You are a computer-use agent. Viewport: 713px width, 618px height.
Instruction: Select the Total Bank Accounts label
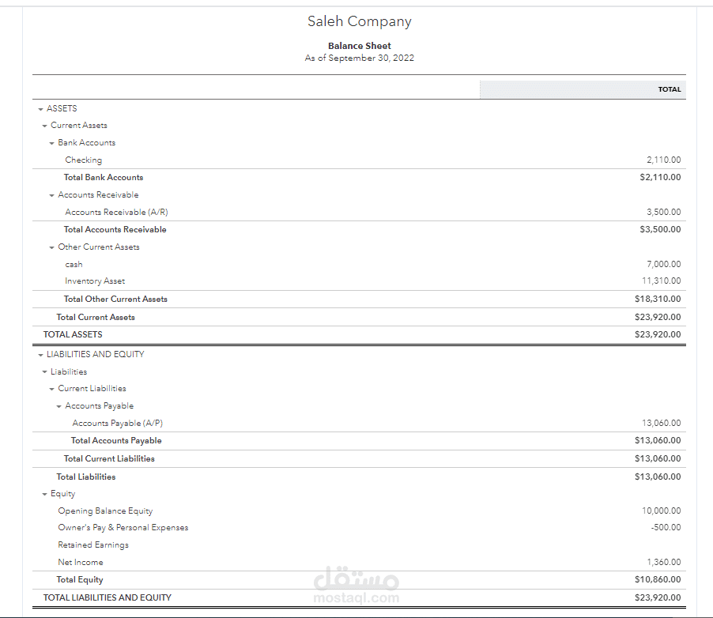104,177
